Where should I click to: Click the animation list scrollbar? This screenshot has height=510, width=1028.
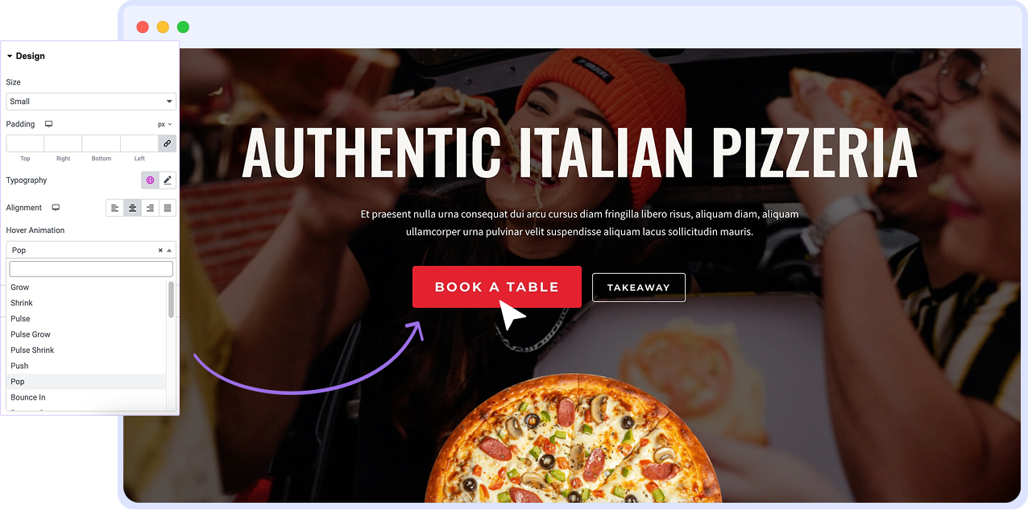point(171,299)
